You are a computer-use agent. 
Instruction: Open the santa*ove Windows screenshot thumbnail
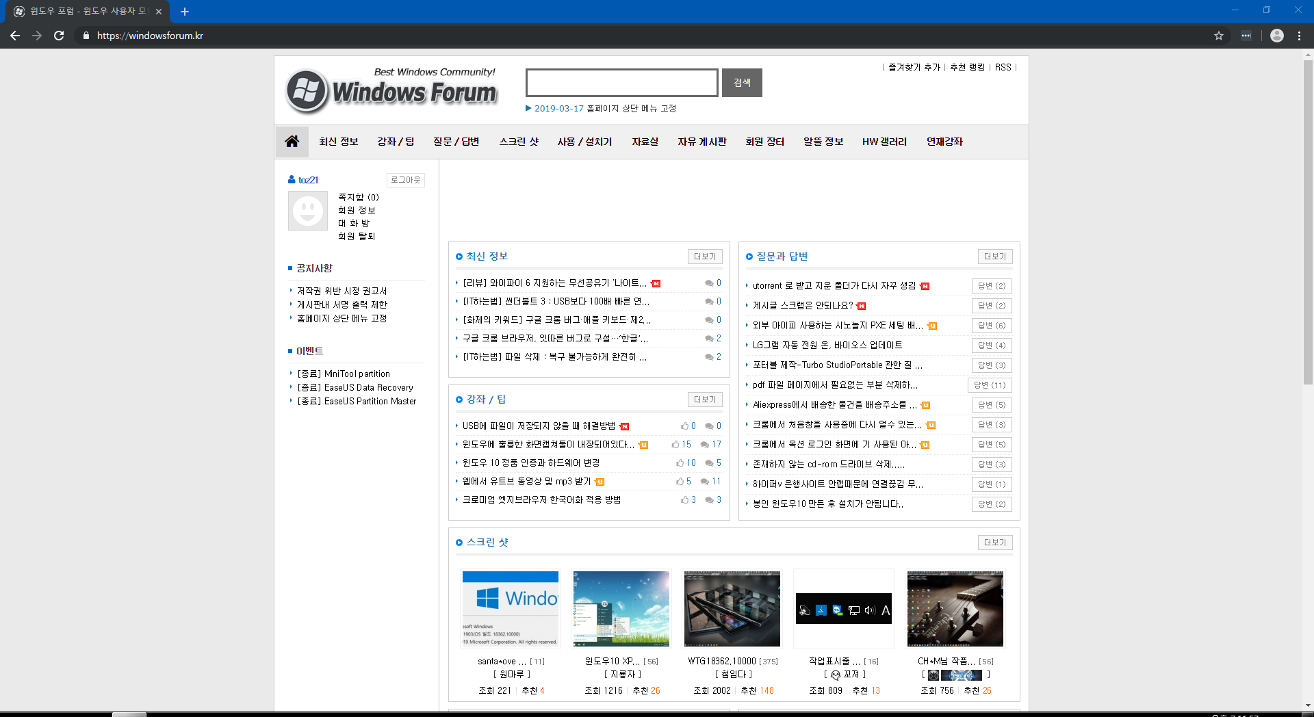point(511,609)
